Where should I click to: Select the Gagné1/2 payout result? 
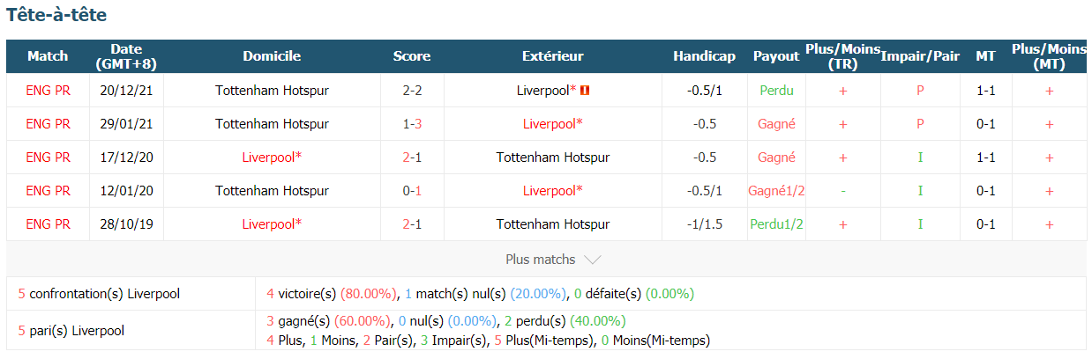[776, 191]
